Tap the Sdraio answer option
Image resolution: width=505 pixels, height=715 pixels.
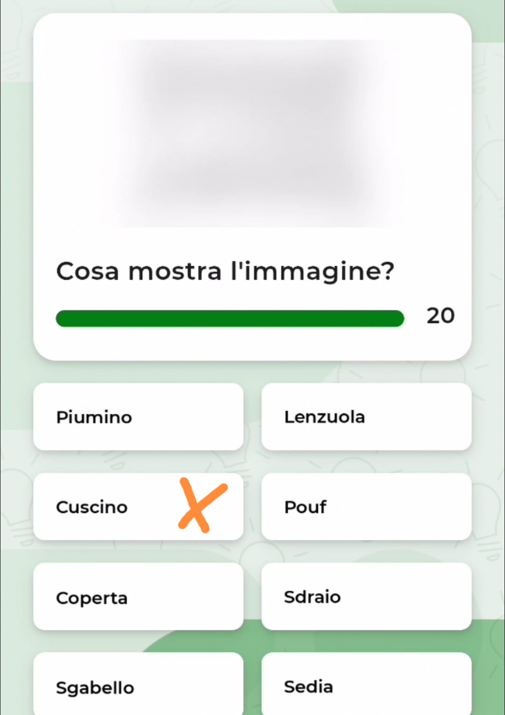point(367,596)
